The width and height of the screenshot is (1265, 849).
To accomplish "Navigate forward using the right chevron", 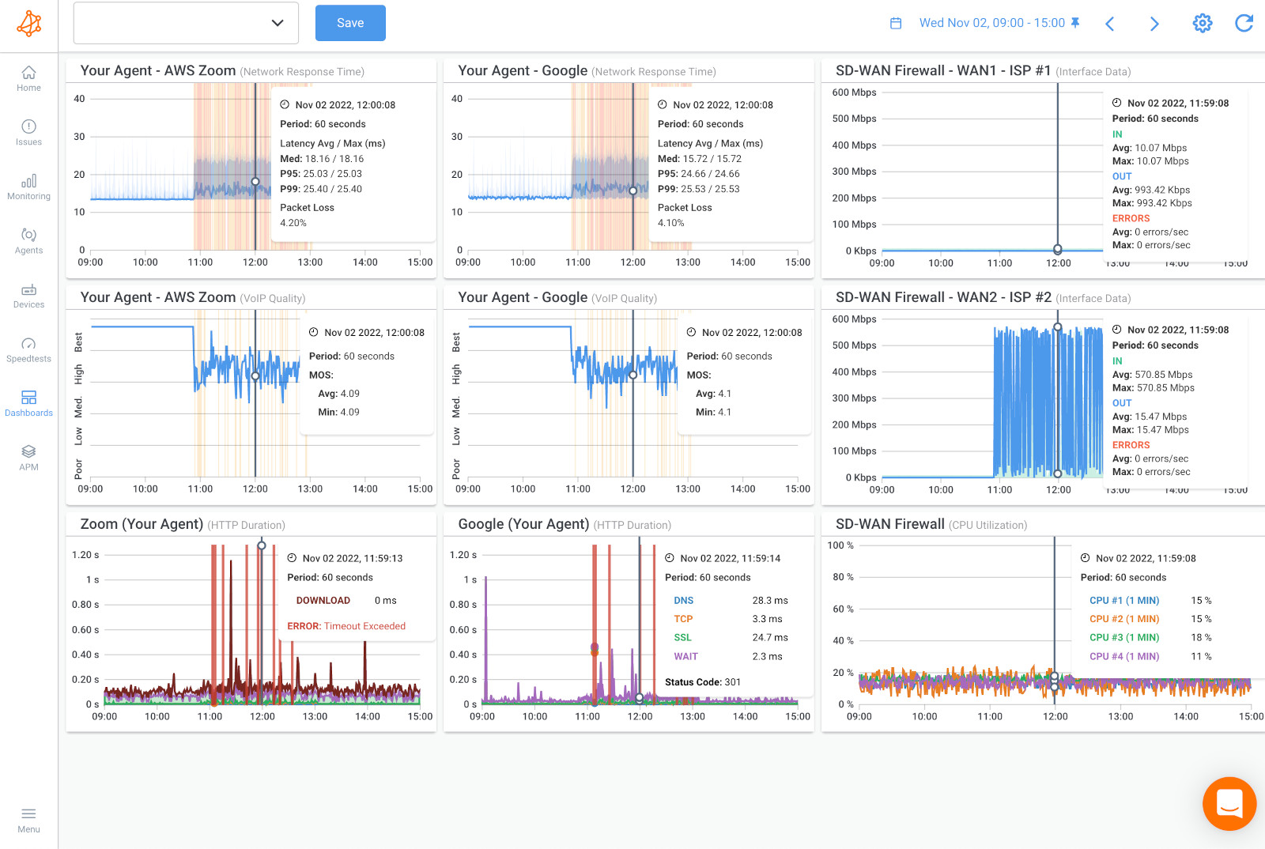I will click(1154, 24).
